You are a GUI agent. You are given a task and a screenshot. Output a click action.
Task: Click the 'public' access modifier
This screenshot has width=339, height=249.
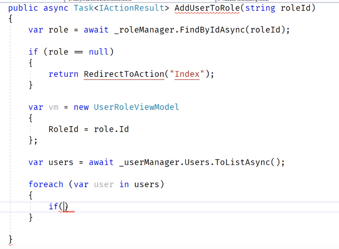23,8
